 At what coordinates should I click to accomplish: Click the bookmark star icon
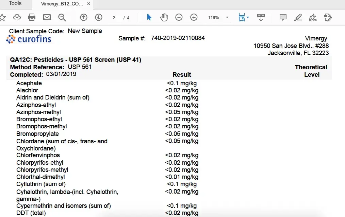click(3, 17)
